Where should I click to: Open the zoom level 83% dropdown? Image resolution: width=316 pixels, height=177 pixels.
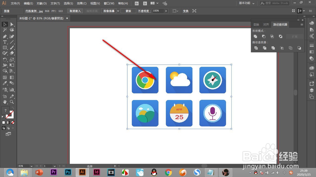[x=31, y=166]
